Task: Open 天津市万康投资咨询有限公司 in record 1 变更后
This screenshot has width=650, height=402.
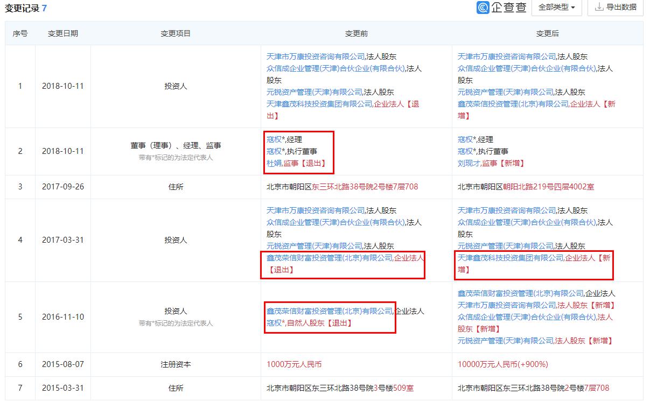Action: tap(507, 57)
